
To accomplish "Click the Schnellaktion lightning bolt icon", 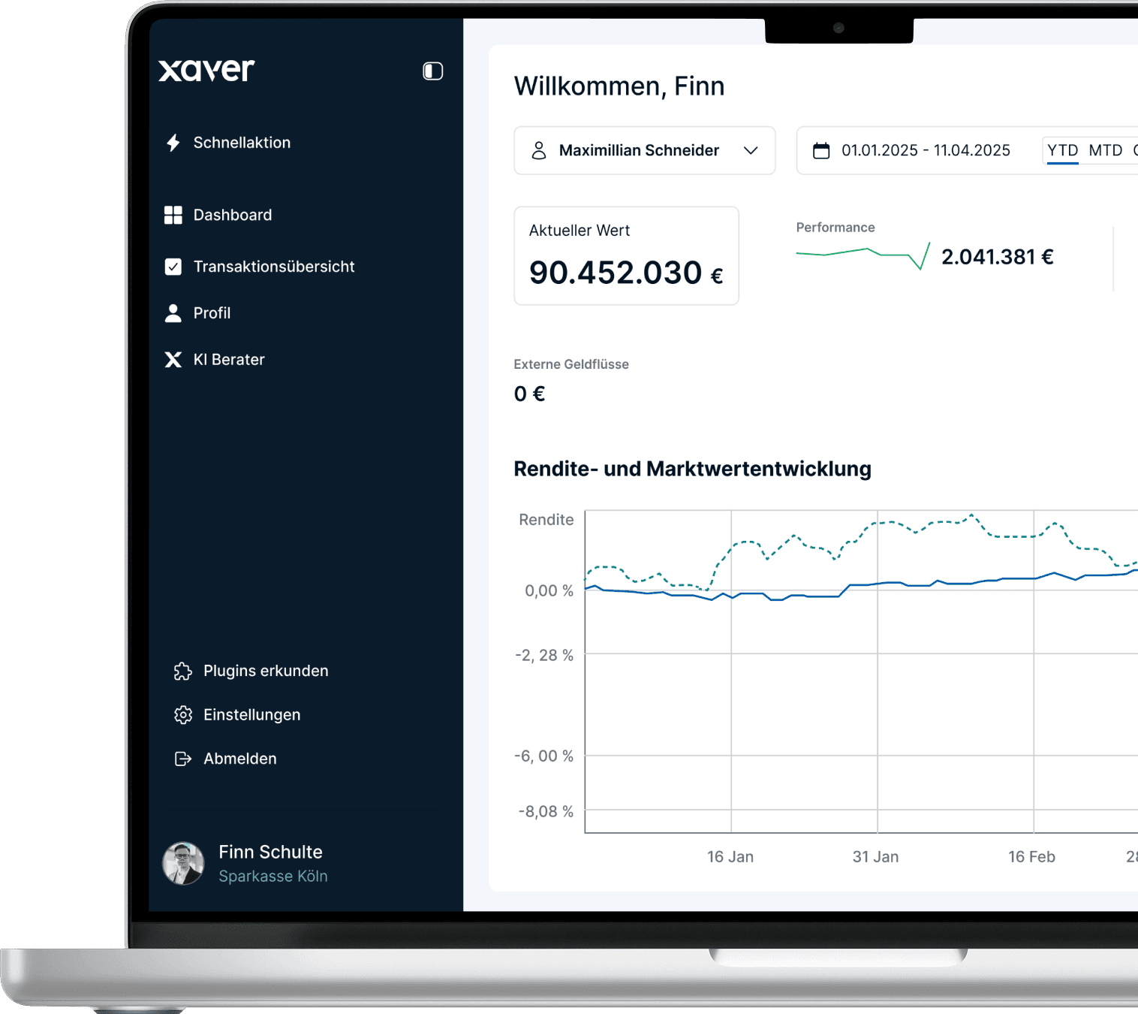I will point(173,143).
